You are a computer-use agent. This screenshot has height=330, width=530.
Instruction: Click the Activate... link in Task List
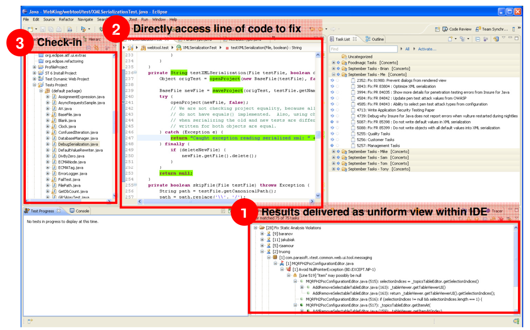[x=427, y=49]
